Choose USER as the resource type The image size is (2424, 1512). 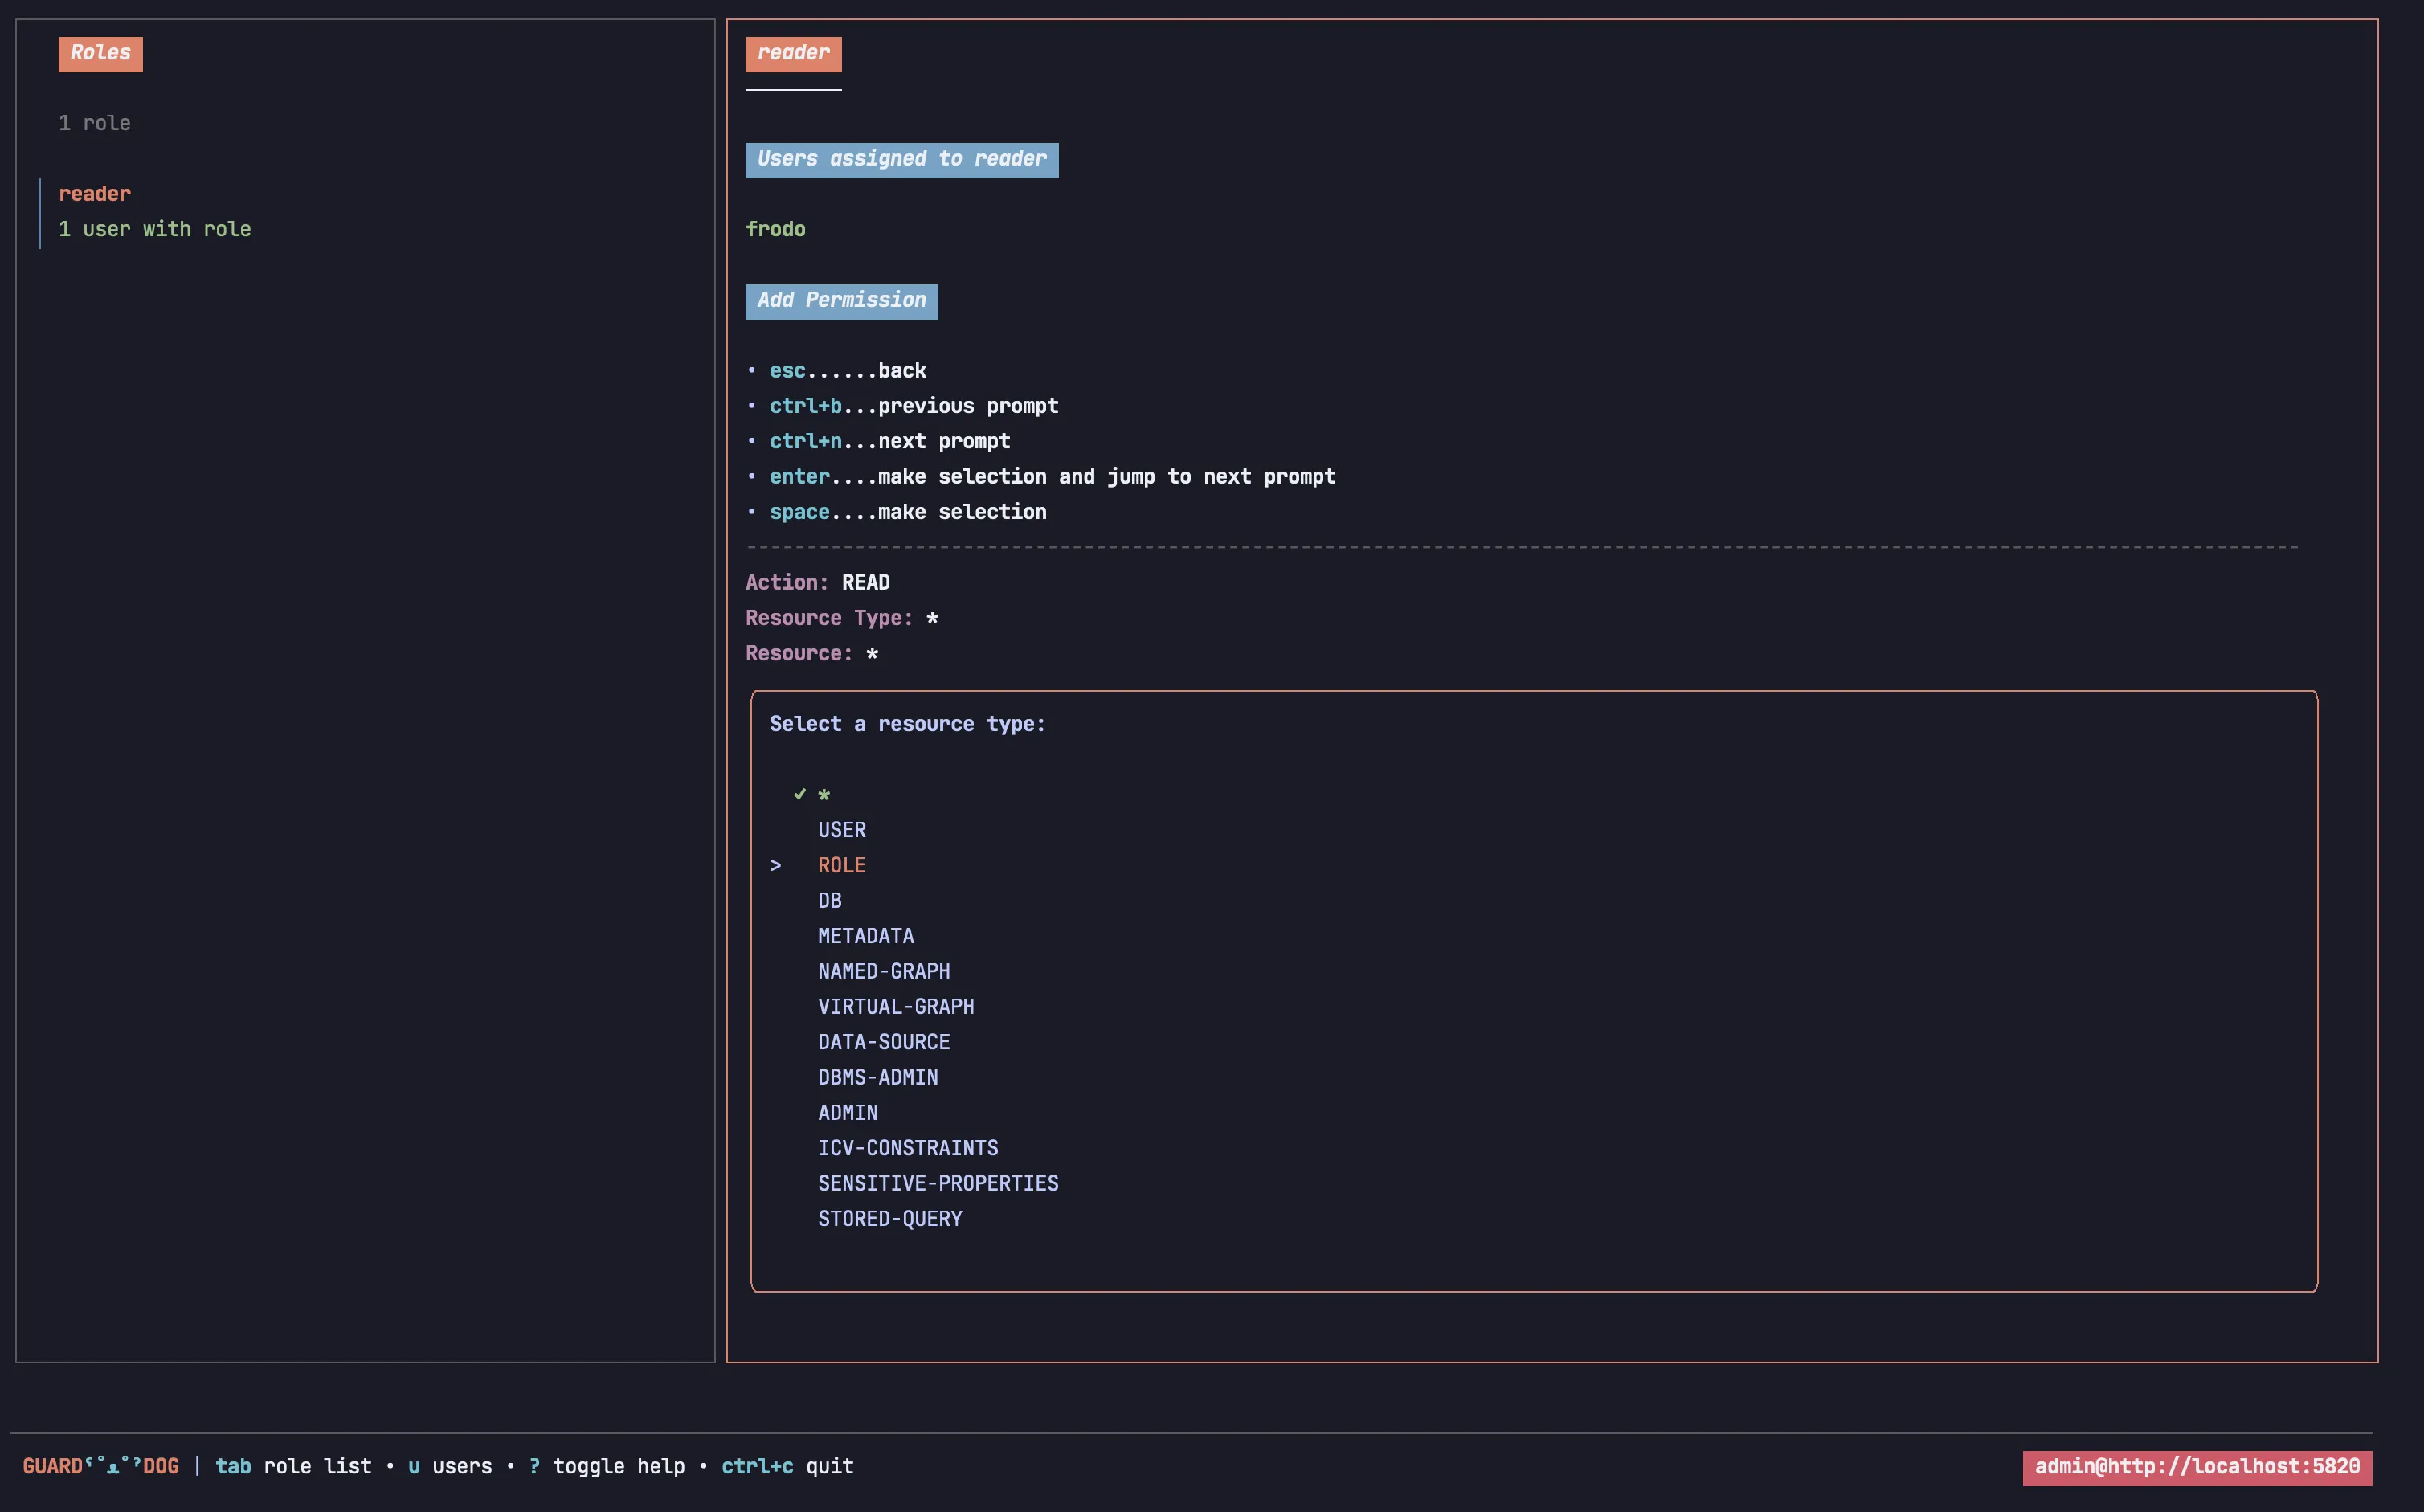(841, 830)
